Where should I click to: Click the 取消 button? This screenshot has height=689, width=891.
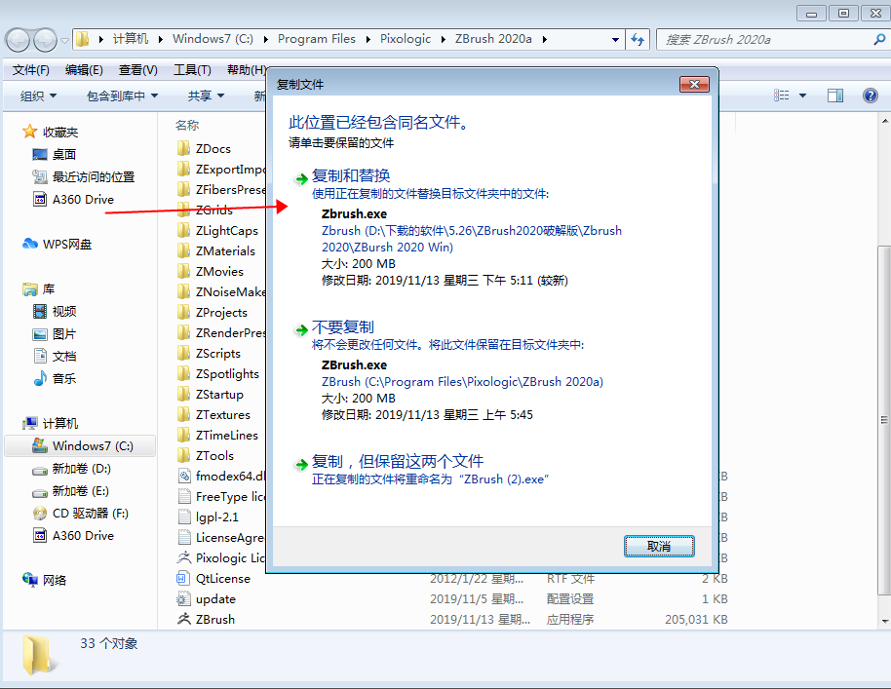click(x=659, y=546)
